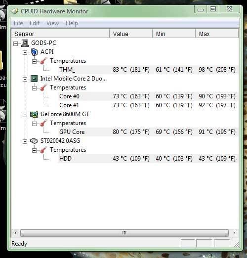Click the Sensor column header
Screen dimensions: 247x258
pyautogui.click(x=60, y=34)
